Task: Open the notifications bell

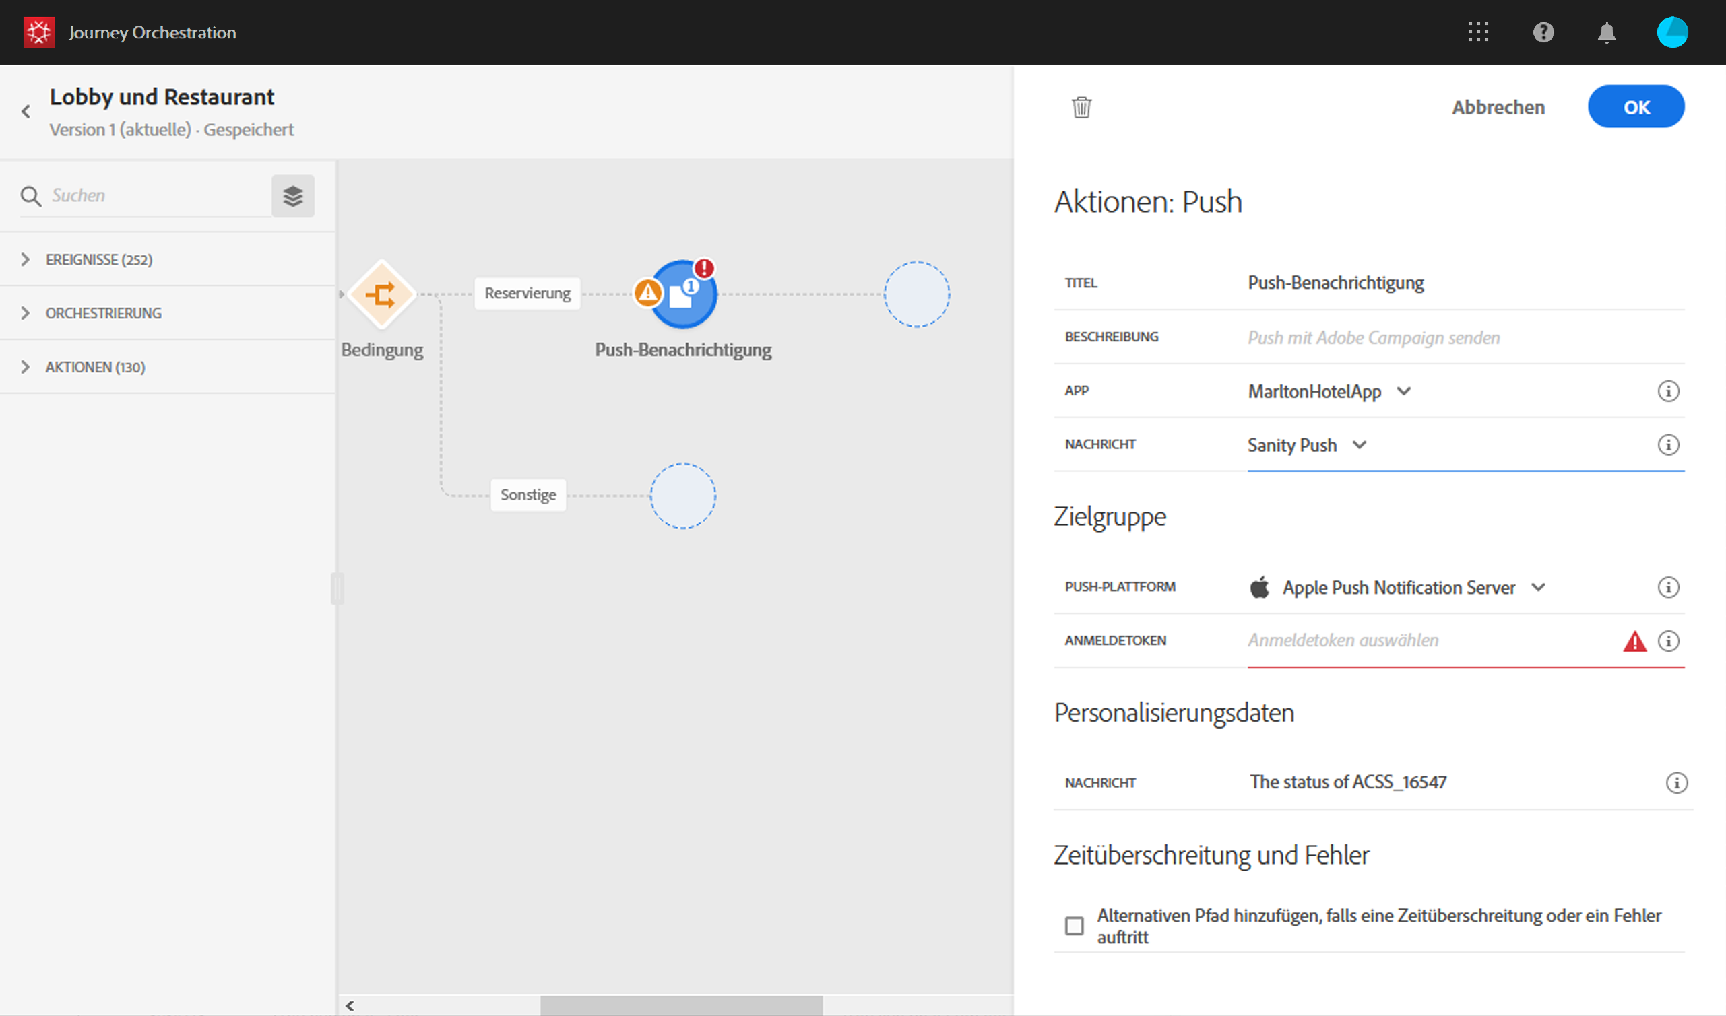Action: coord(1606,32)
